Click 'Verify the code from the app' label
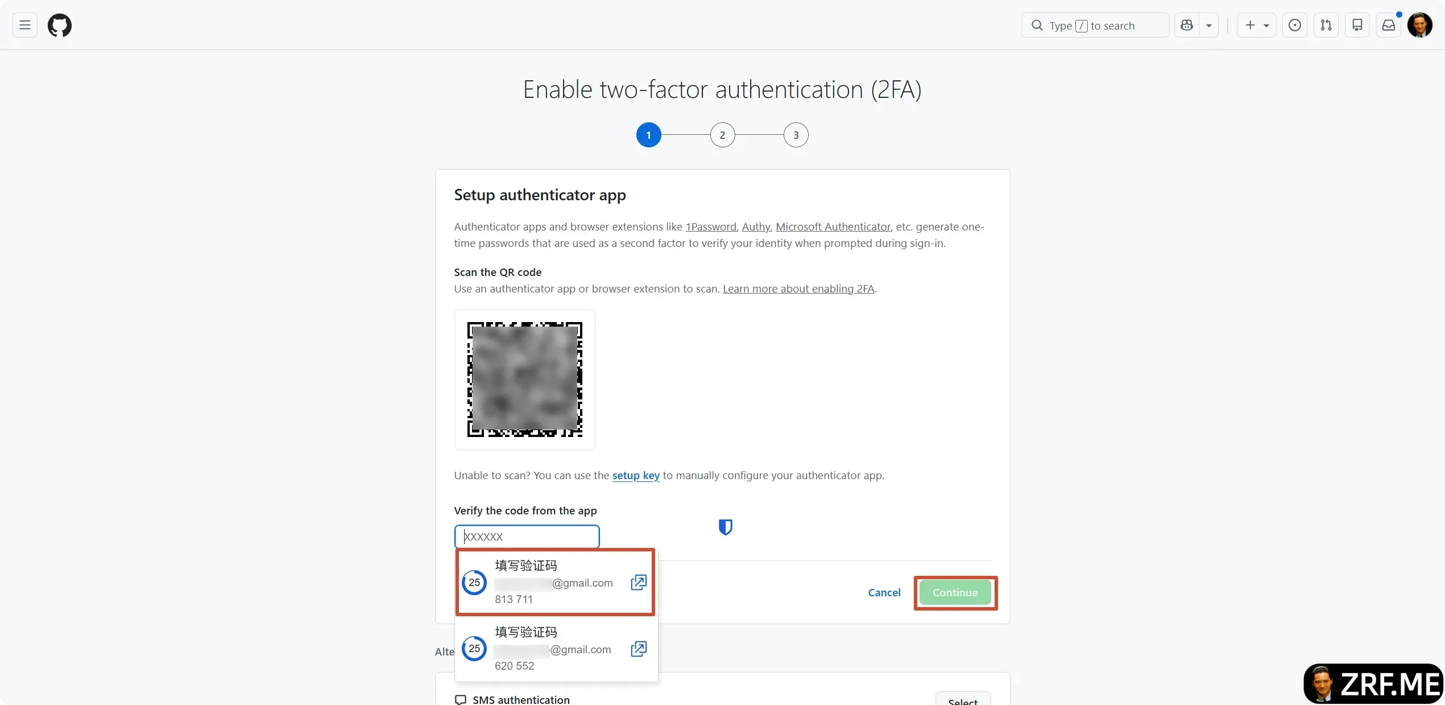This screenshot has height=705, width=1445. [x=525, y=510]
